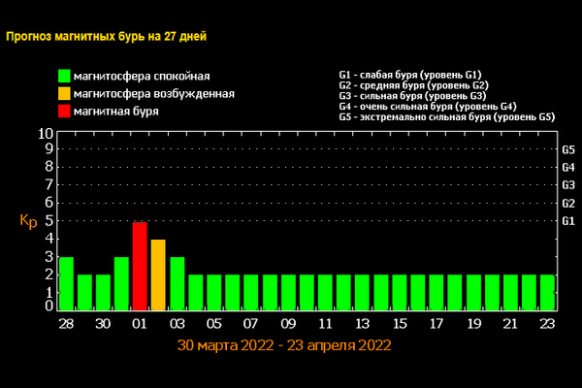Click the right-axis label 'G3'
Screen dimensions: 582x388
[x=568, y=185]
